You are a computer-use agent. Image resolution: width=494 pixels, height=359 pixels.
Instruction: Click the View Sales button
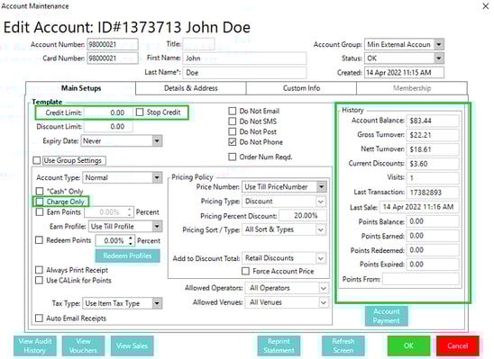point(132,346)
